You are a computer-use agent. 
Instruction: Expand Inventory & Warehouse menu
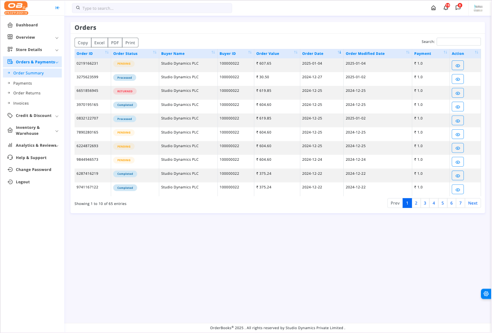(x=32, y=131)
